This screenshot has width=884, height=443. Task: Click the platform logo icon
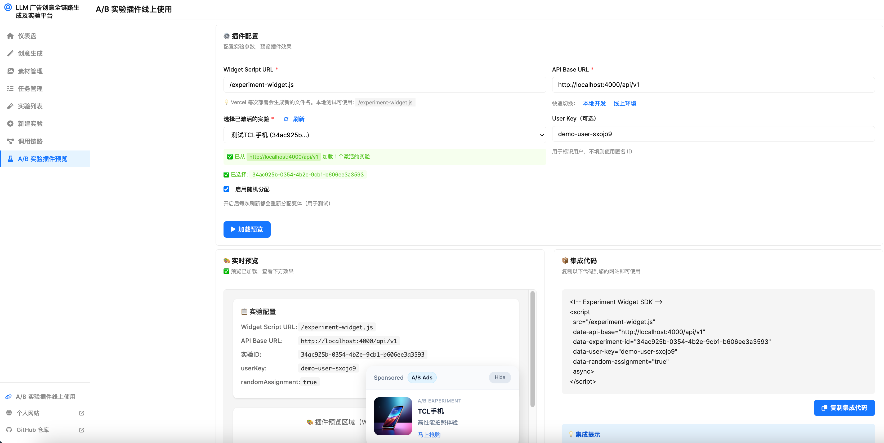point(8,7)
